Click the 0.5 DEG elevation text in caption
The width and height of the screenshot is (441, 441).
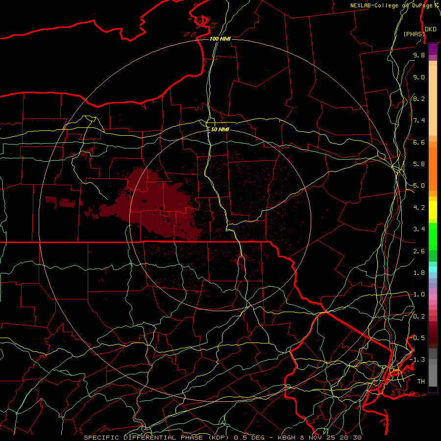click(x=250, y=438)
